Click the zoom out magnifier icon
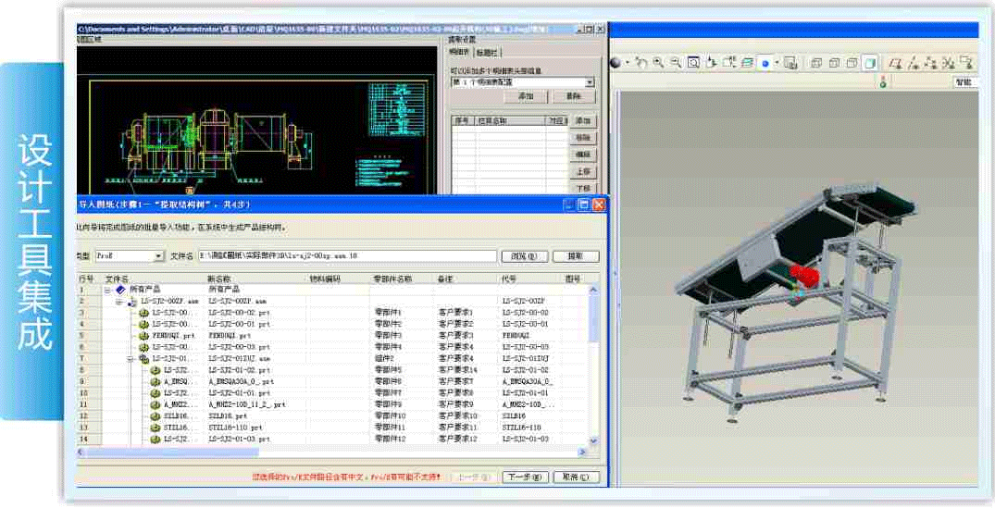Screen dimensions: 995x508 (x=676, y=63)
